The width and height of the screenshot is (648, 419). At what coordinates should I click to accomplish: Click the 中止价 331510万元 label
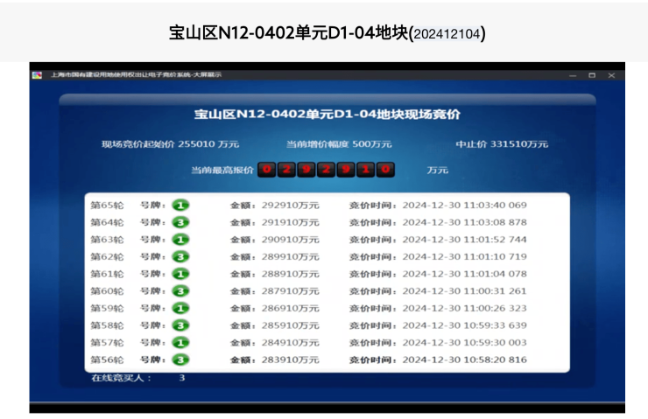502,143
